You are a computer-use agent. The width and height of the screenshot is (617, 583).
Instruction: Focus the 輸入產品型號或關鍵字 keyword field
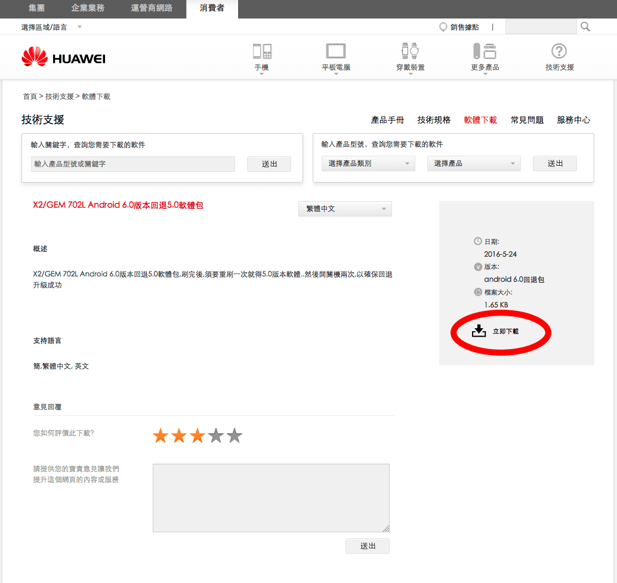pos(133,164)
